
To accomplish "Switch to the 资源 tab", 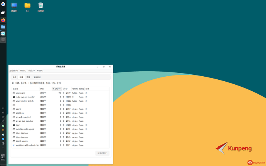I will (28, 77).
